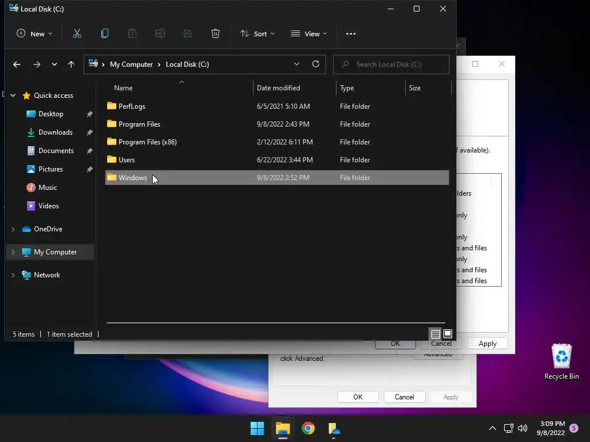The width and height of the screenshot is (590, 442).
Task: Open Downloads in Quick access
Action: pyautogui.click(x=55, y=132)
